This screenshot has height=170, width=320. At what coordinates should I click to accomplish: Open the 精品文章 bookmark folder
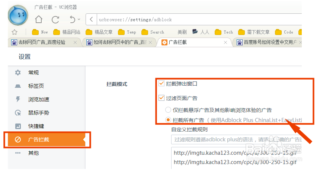point(99,32)
